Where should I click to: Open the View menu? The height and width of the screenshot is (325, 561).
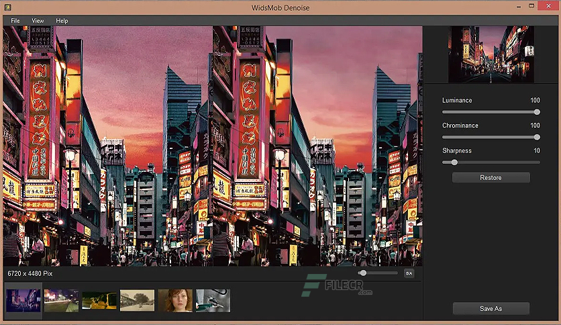[x=38, y=21]
